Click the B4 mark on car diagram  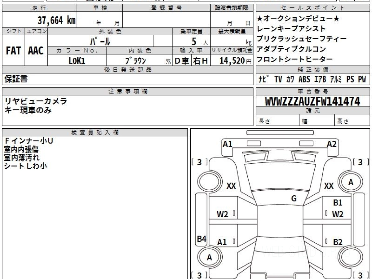(202, 239)
